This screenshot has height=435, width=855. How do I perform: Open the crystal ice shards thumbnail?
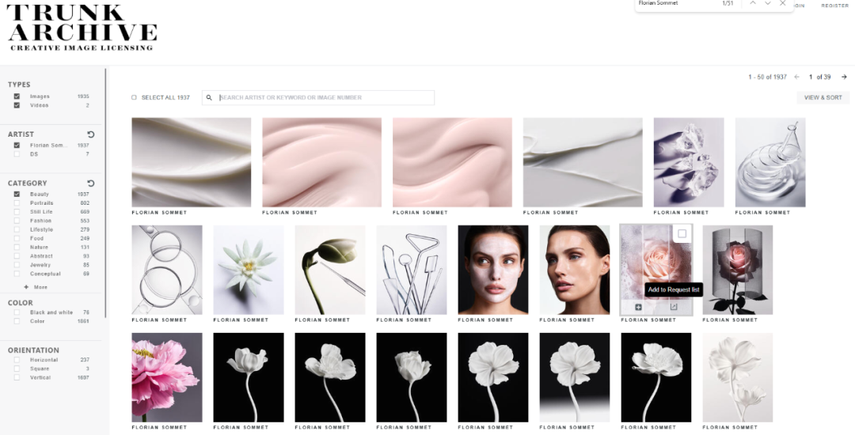coord(689,162)
